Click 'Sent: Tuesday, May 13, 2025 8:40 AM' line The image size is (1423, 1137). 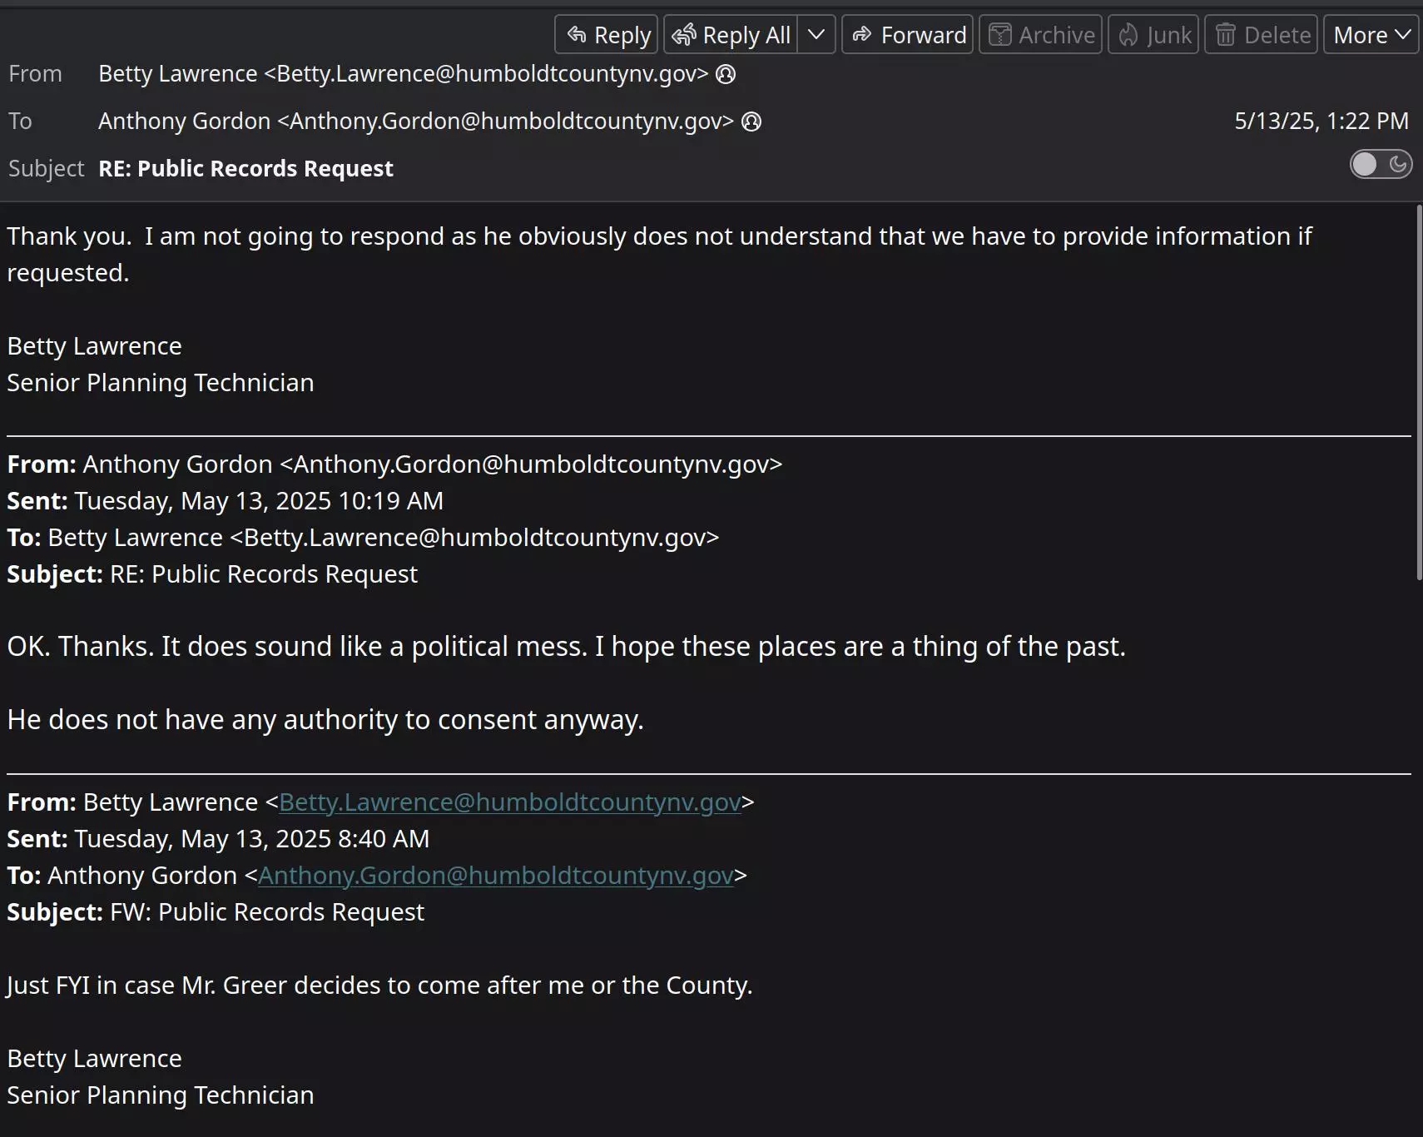218,839
